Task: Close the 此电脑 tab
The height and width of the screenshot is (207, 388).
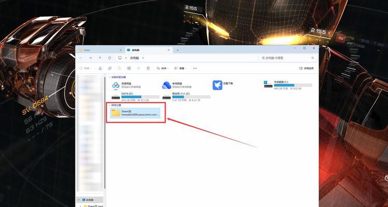Action: (x=169, y=50)
